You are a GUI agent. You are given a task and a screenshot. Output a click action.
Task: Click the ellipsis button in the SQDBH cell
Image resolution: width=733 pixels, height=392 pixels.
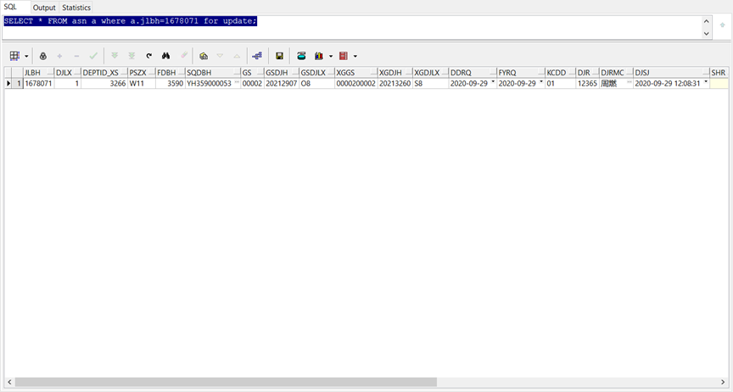point(237,83)
